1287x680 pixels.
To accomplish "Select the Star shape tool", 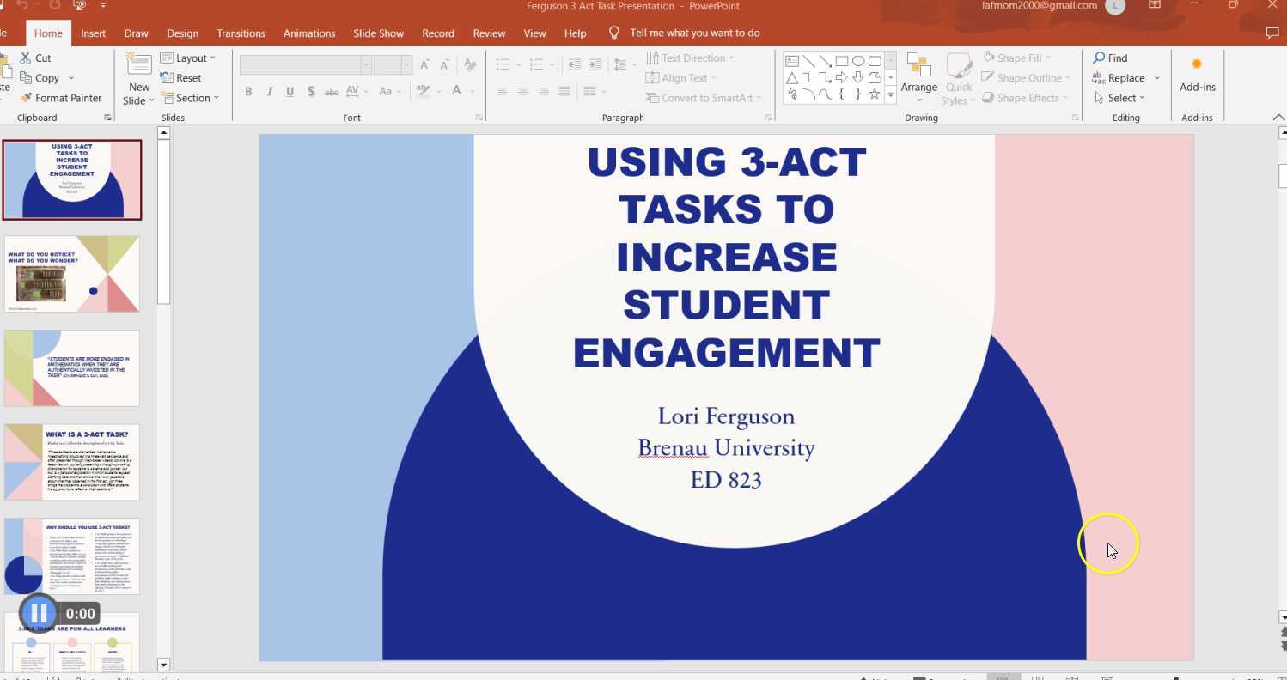I will 875,94.
